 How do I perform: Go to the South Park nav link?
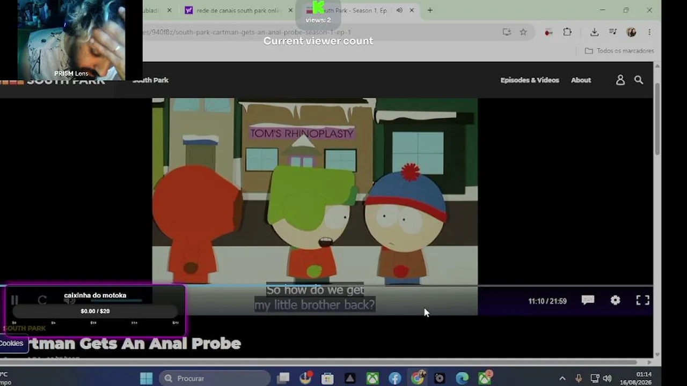point(150,80)
